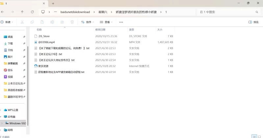Switch to large icons view in status bar

click(259, 137)
